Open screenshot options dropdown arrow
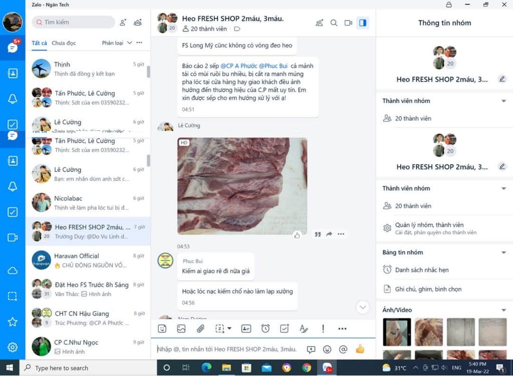513x376 pixels. (x=229, y=328)
